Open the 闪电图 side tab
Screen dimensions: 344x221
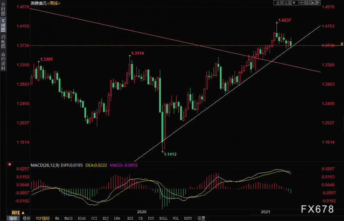coord(3,41)
